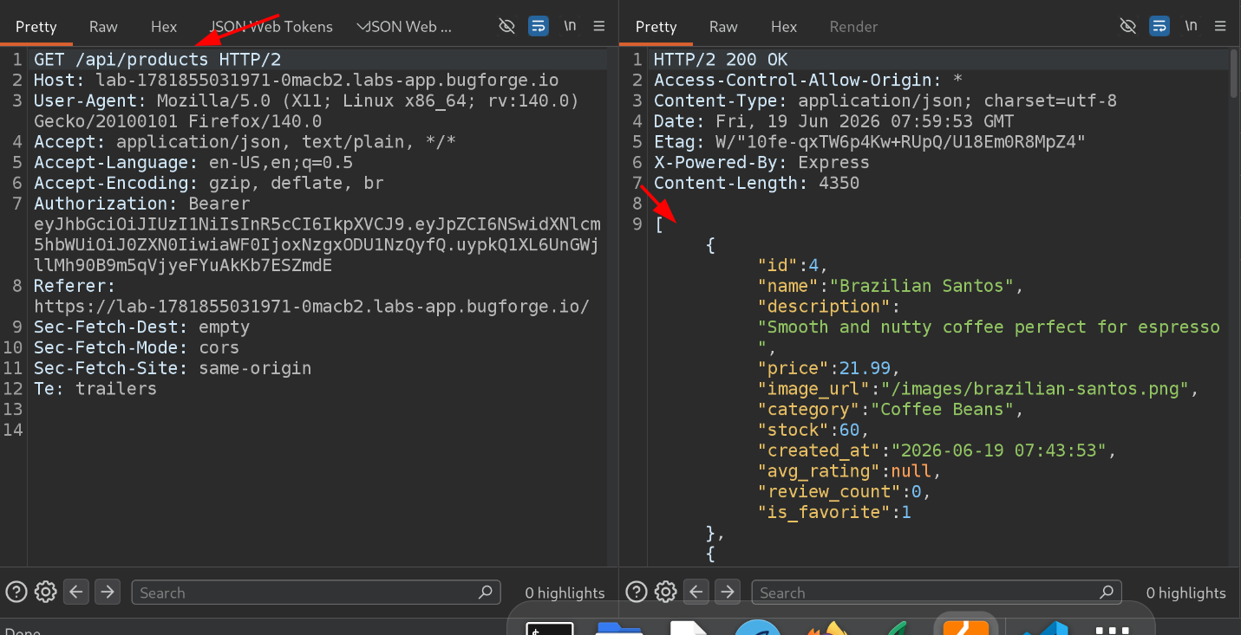Go to previous search match in request pane
Image resolution: width=1241 pixels, height=635 pixels.
[x=76, y=593]
